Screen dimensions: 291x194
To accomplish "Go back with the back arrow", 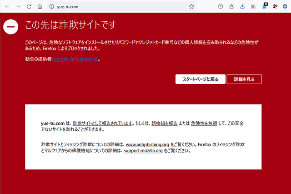I will (7, 7).
